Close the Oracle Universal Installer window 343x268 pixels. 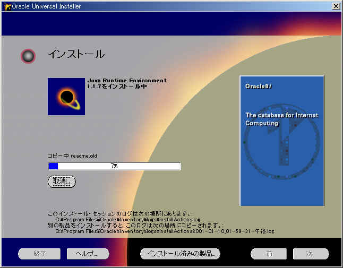pos(336,6)
